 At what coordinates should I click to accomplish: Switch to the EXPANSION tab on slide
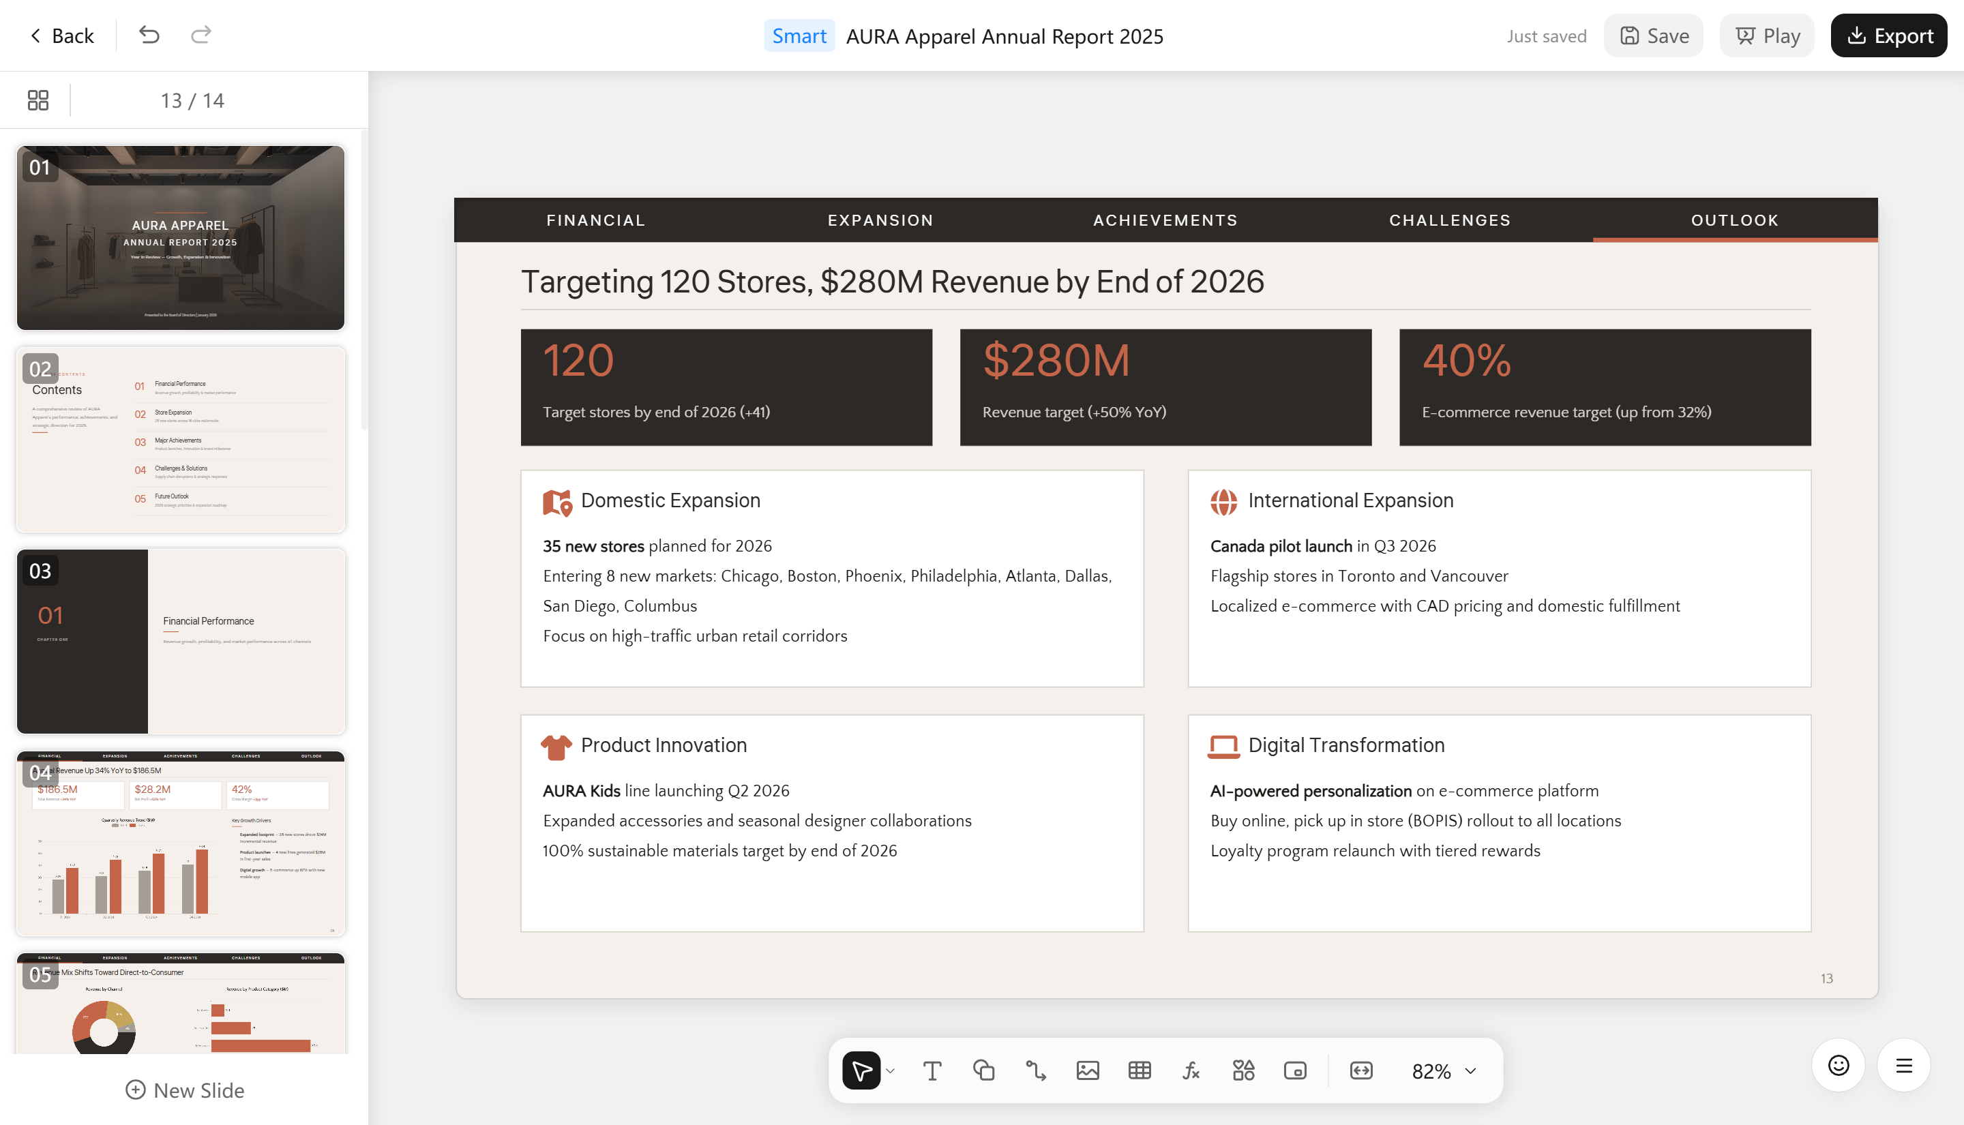coord(880,220)
